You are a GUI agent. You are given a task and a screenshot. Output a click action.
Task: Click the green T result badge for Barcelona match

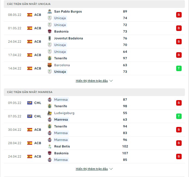pyautogui.click(x=179, y=68)
